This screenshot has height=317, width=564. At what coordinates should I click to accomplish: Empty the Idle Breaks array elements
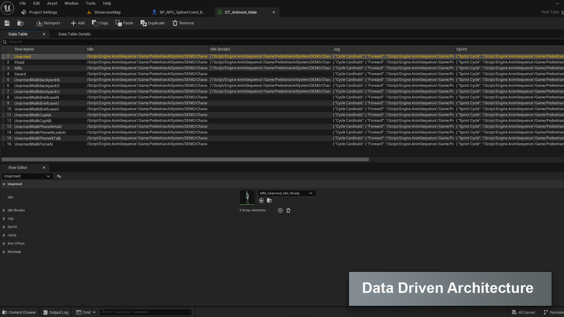[x=288, y=210]
